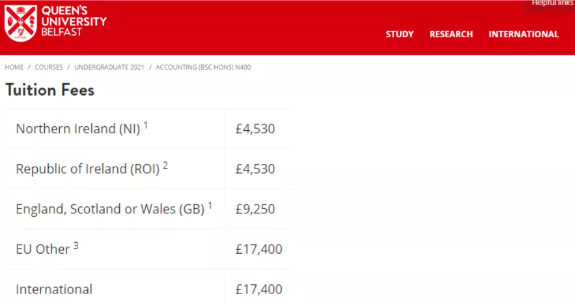Open the Study menu
Screen dimensions: 575x300
[x=399, y=34]
